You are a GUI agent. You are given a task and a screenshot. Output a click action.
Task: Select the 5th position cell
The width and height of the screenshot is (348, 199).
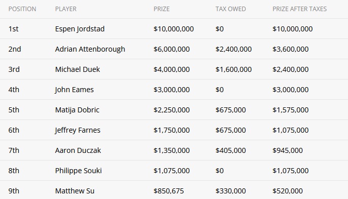click(14, 110)
